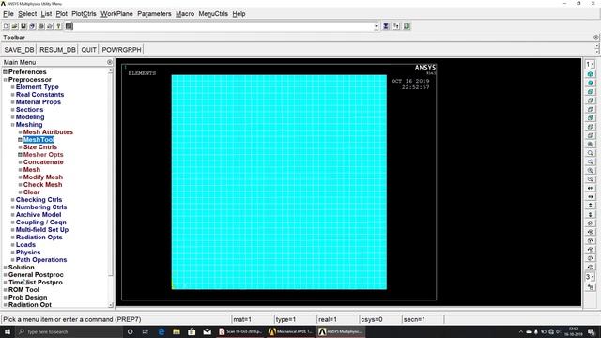
Task: Click the taskbar search box
Action: point(69,331)
